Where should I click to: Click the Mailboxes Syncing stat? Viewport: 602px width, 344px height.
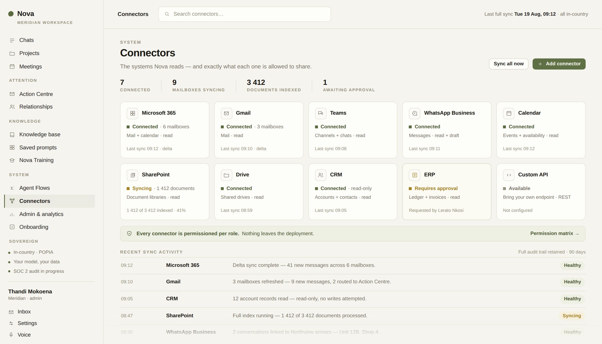click(198, 86)
